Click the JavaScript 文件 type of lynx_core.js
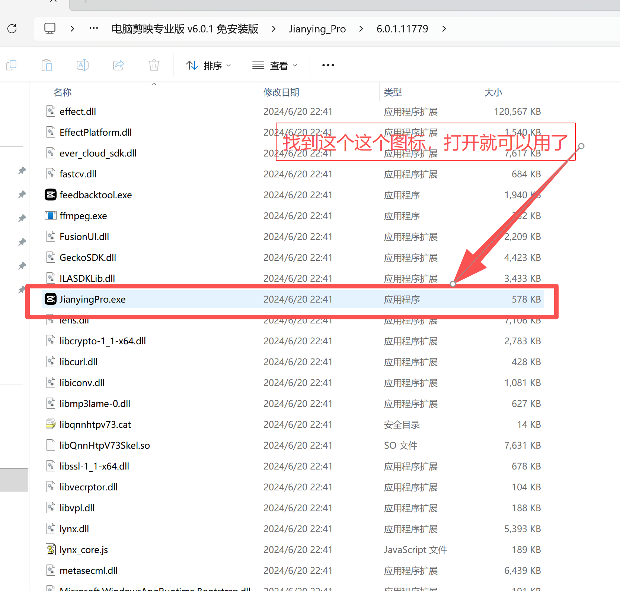620x591 pixels. click(x=415, y=550)
